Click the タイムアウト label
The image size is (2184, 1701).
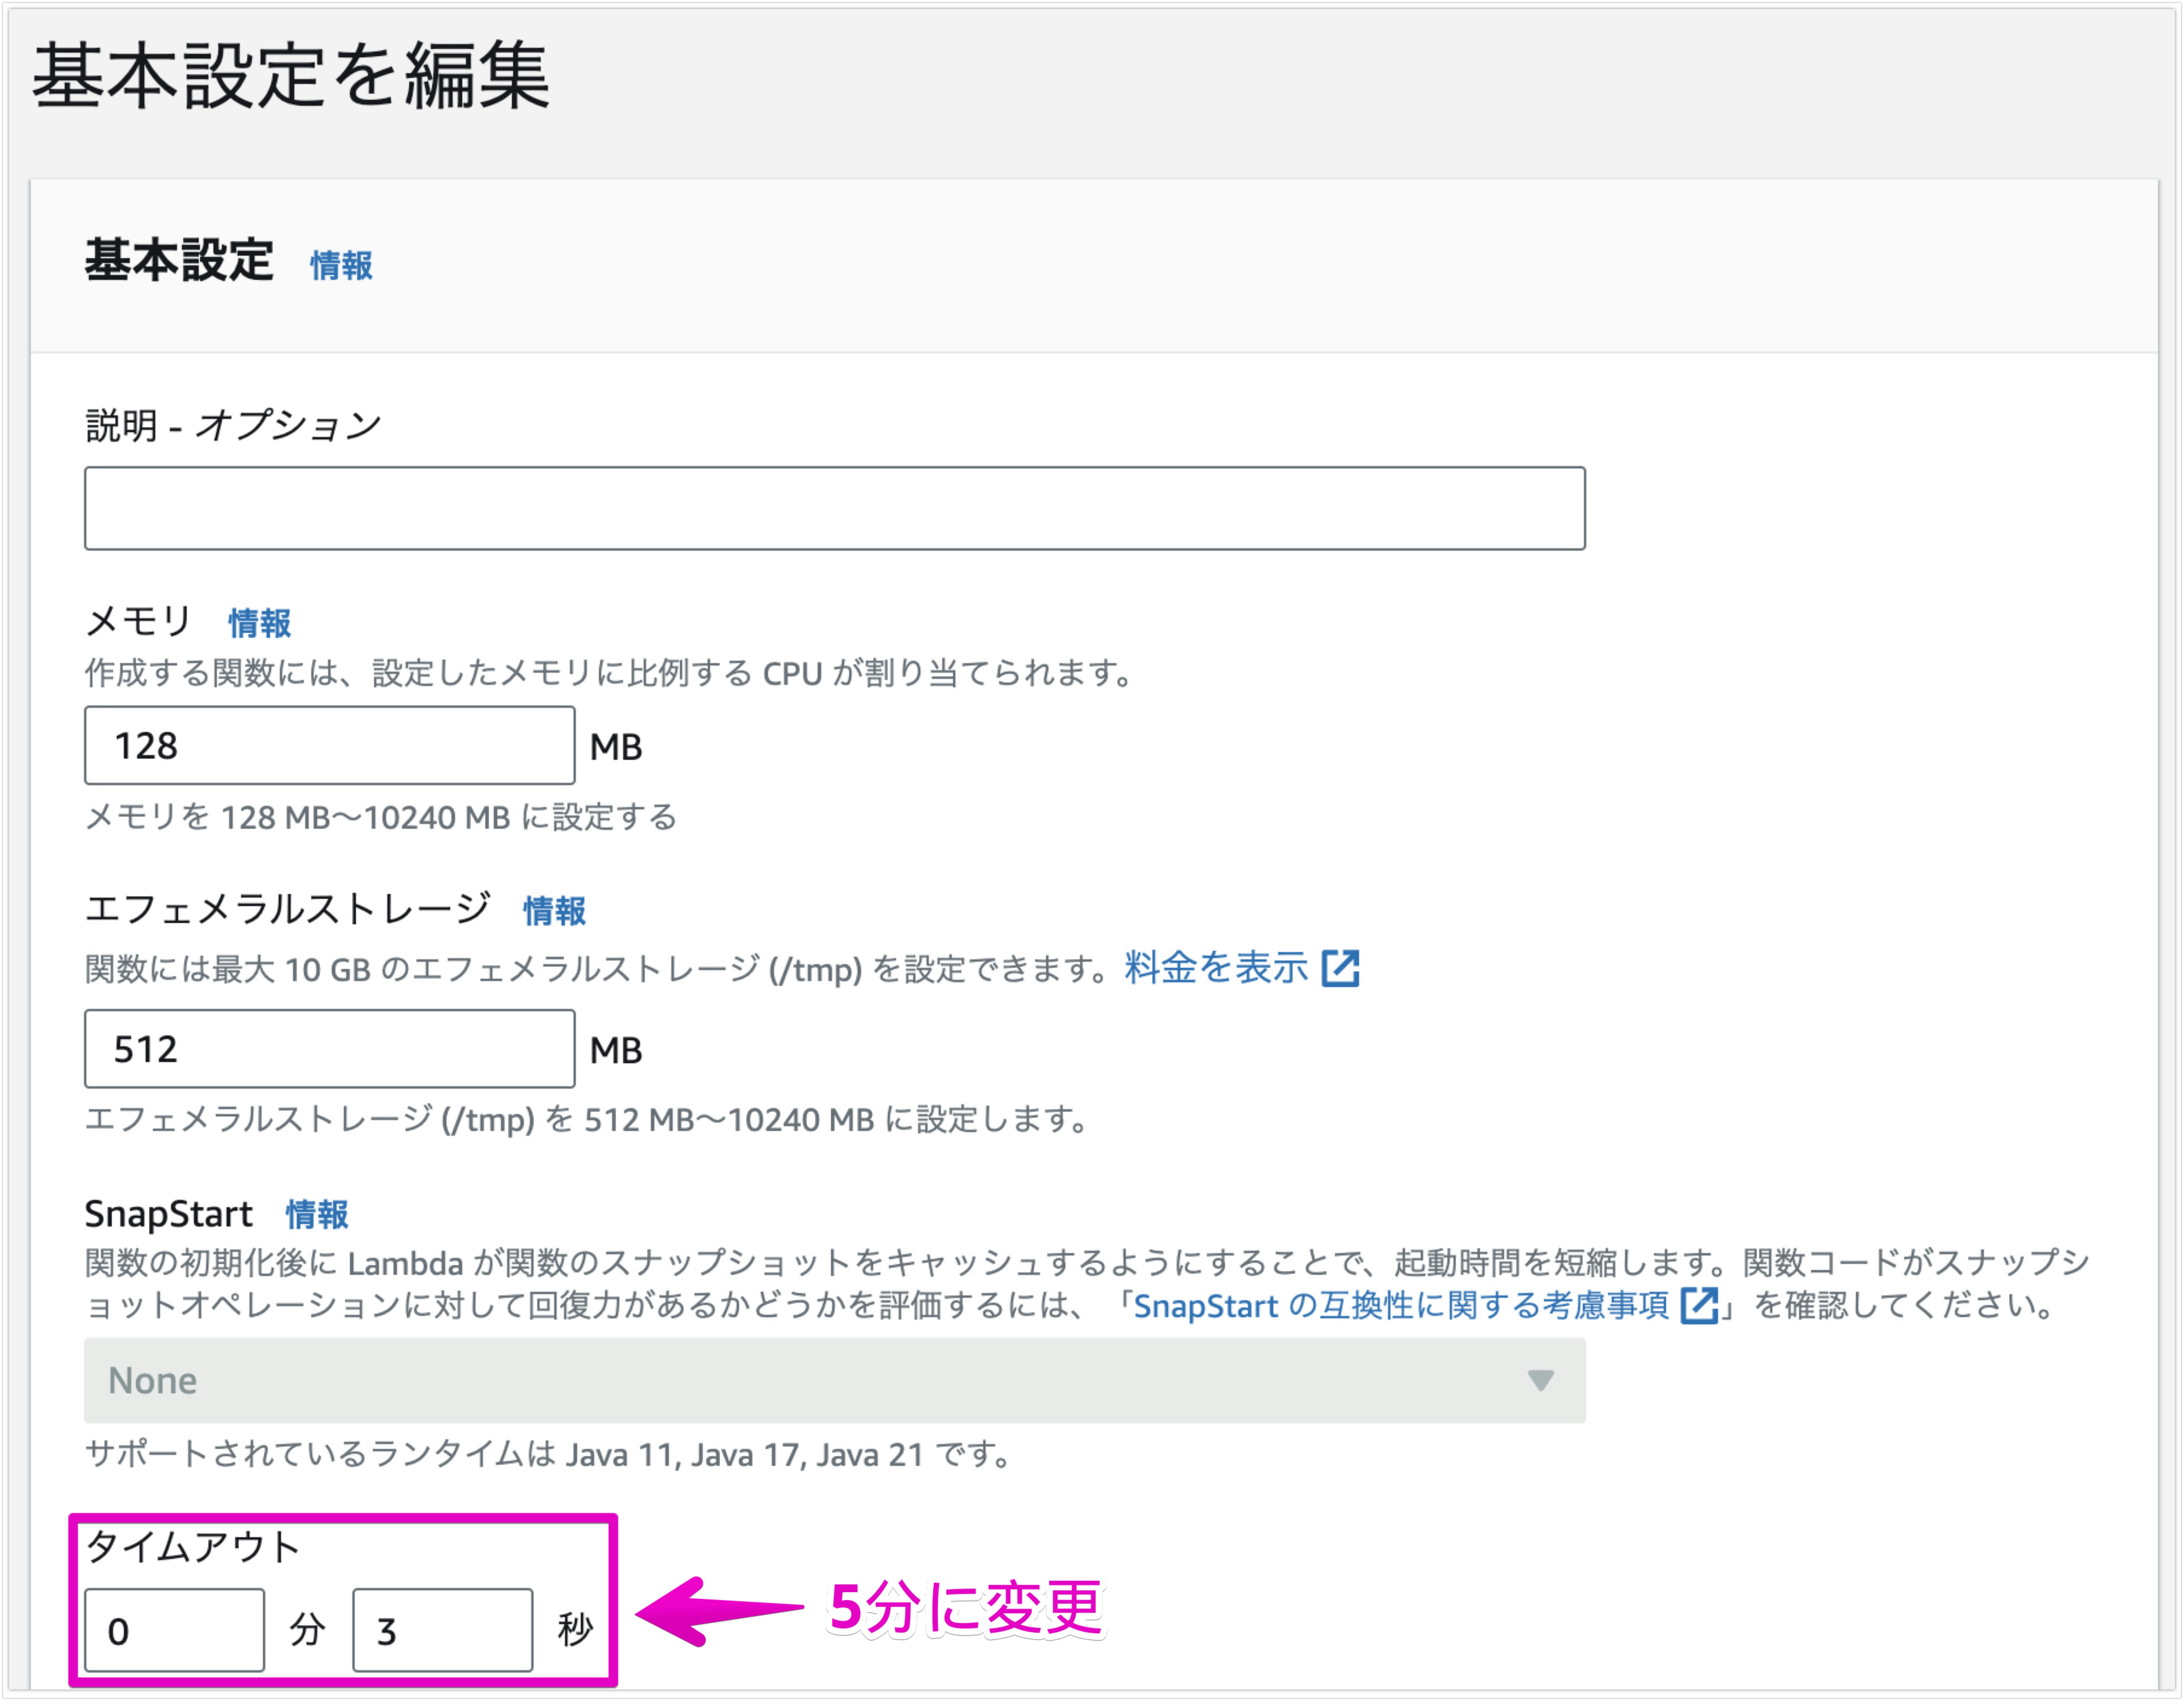[x=193, y=1547]
